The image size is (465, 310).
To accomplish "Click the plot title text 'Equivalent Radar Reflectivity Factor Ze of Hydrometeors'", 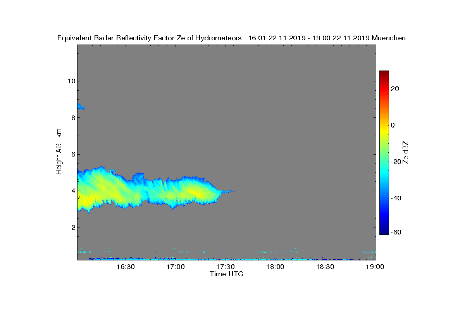I will coord(150,38).
